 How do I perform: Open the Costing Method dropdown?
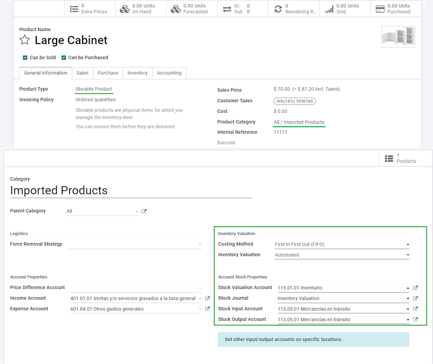click(407, 244)
